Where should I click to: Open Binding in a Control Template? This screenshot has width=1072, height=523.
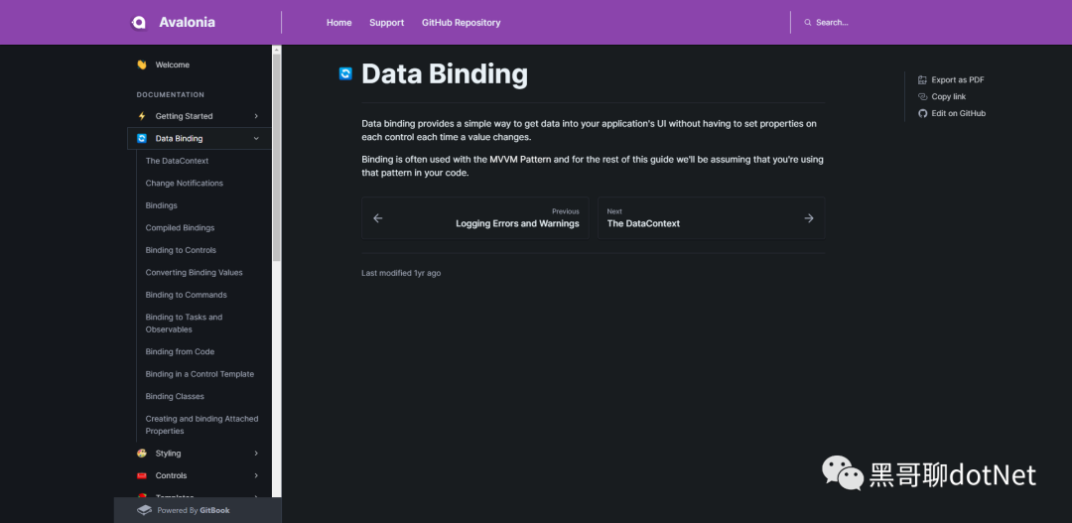coord(200,375)
